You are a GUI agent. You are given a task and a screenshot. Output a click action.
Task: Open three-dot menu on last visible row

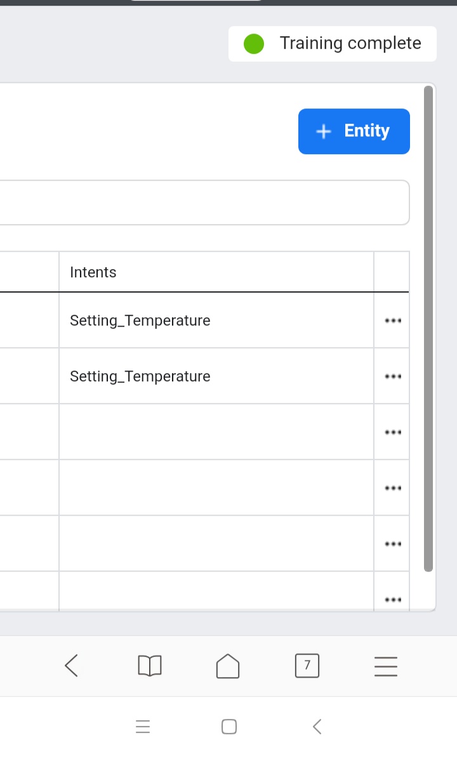click(x=393, y=598)
